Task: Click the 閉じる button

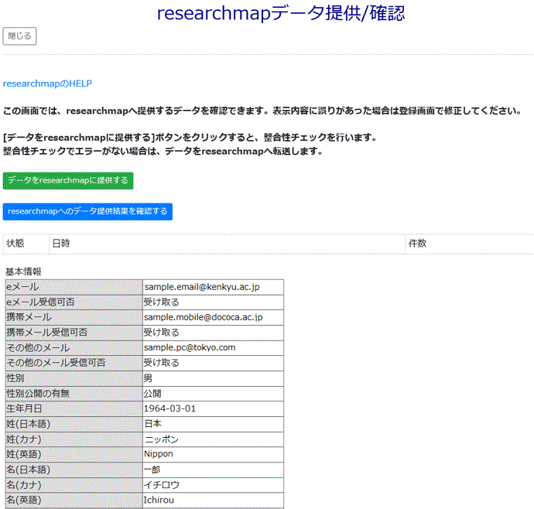Action: [x=19, y=36]
